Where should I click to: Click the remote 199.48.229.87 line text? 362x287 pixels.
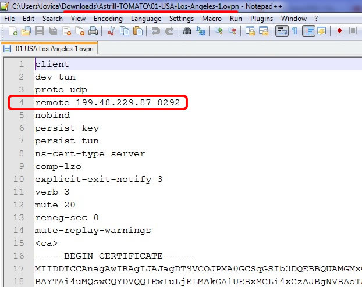click(x=111, y=103)
